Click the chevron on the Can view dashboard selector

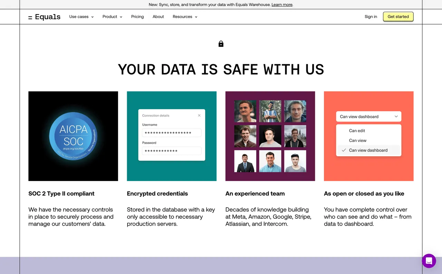(x=396, y=116)
